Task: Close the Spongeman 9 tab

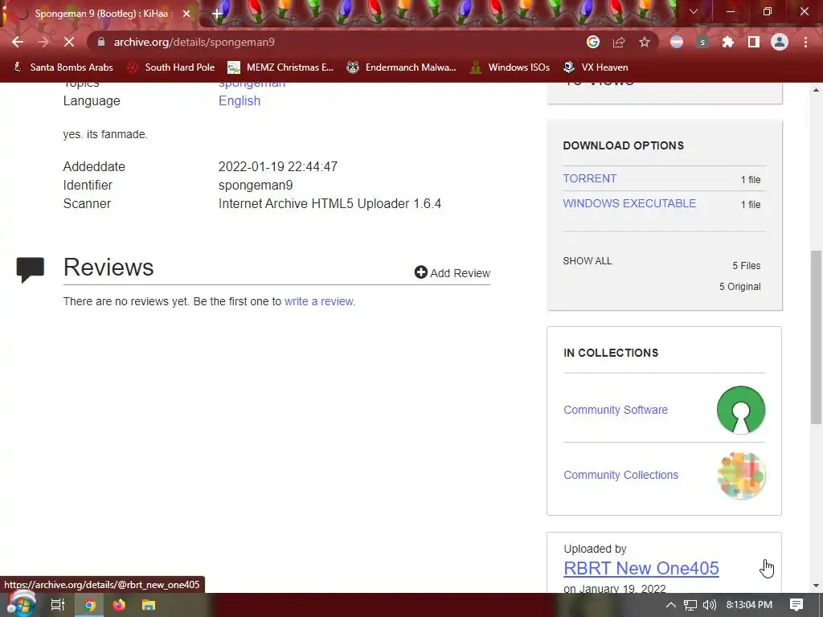Action: [x=186, y=14]
